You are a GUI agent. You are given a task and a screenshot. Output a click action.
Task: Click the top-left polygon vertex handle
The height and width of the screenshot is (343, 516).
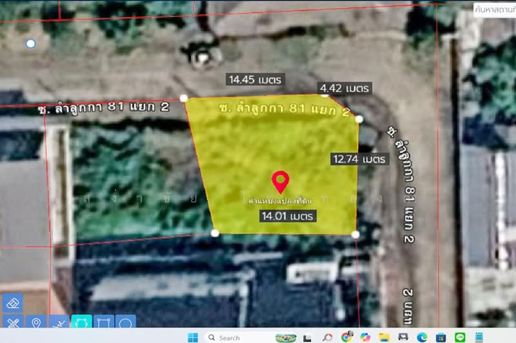pyautogui.click(x=184, y=98)
